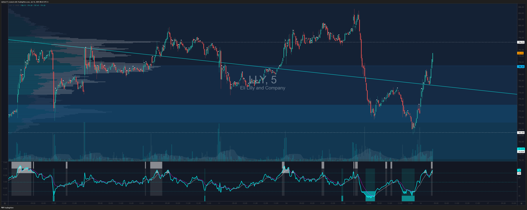Click the white 34.66K volume average label

tap(521, 152)
